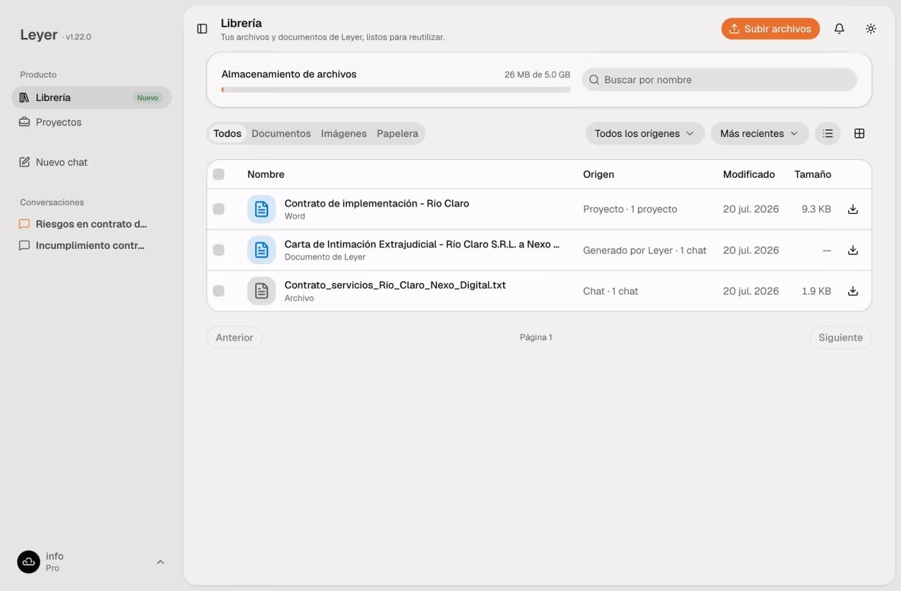Switch to grid view layout
This screenshot has width=901, height=591.
tap(859, 133)
